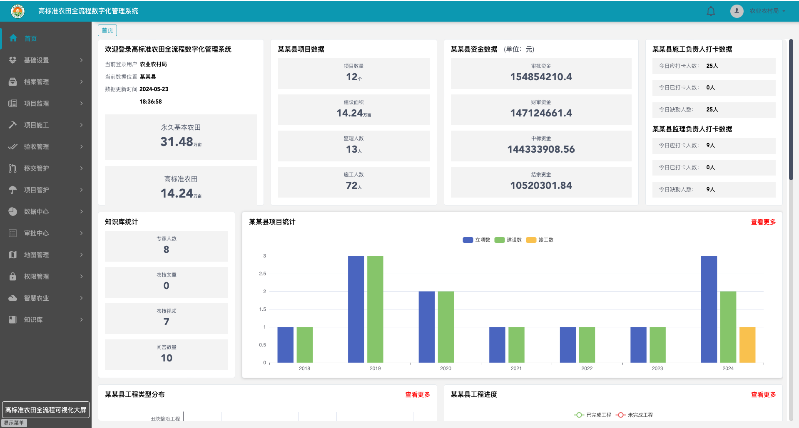Click the 权限管理 lock icon
The height and width of the screenshot is (428, 799).
pyautogui.click(x=13, y=276)
